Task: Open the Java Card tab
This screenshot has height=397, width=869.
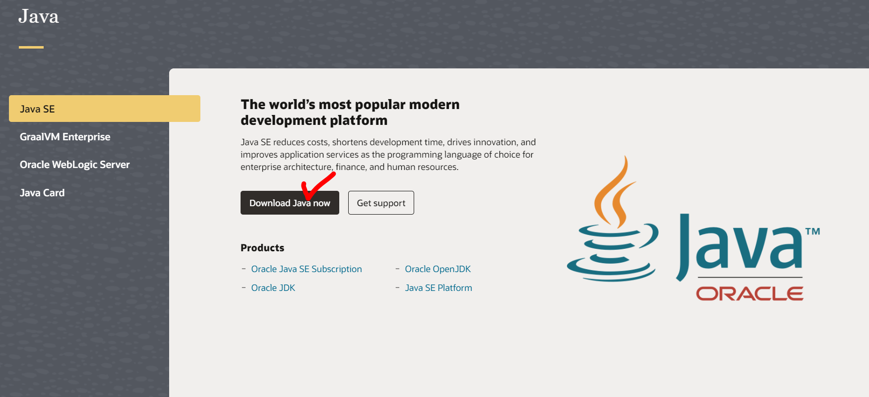Action: click(x=42, y=193)
